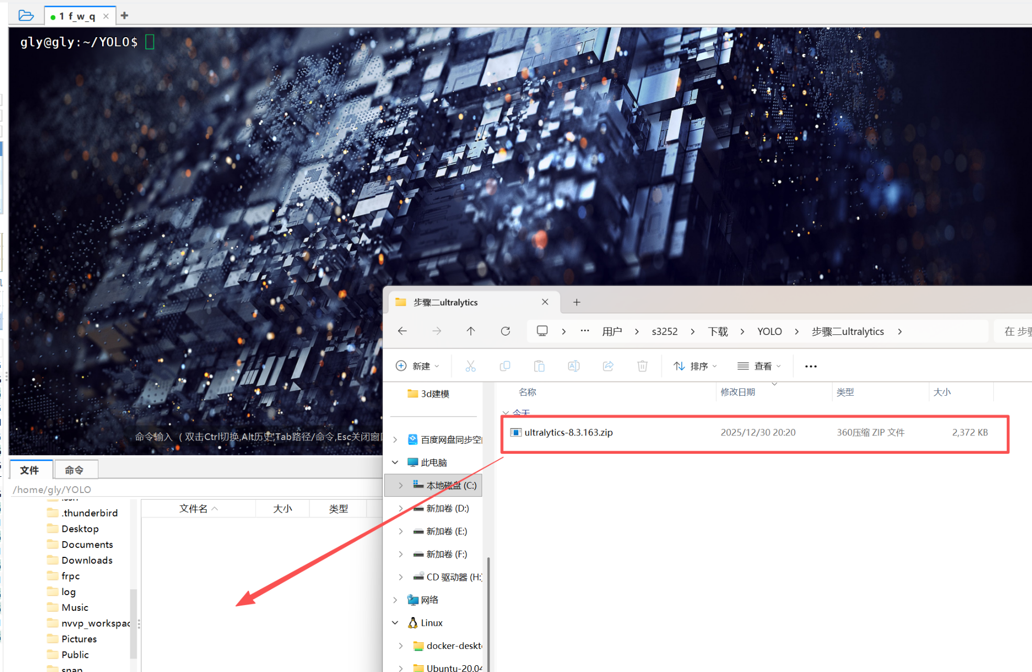Expand the 新加卷 (D:) drive node

tap(401, 509)
